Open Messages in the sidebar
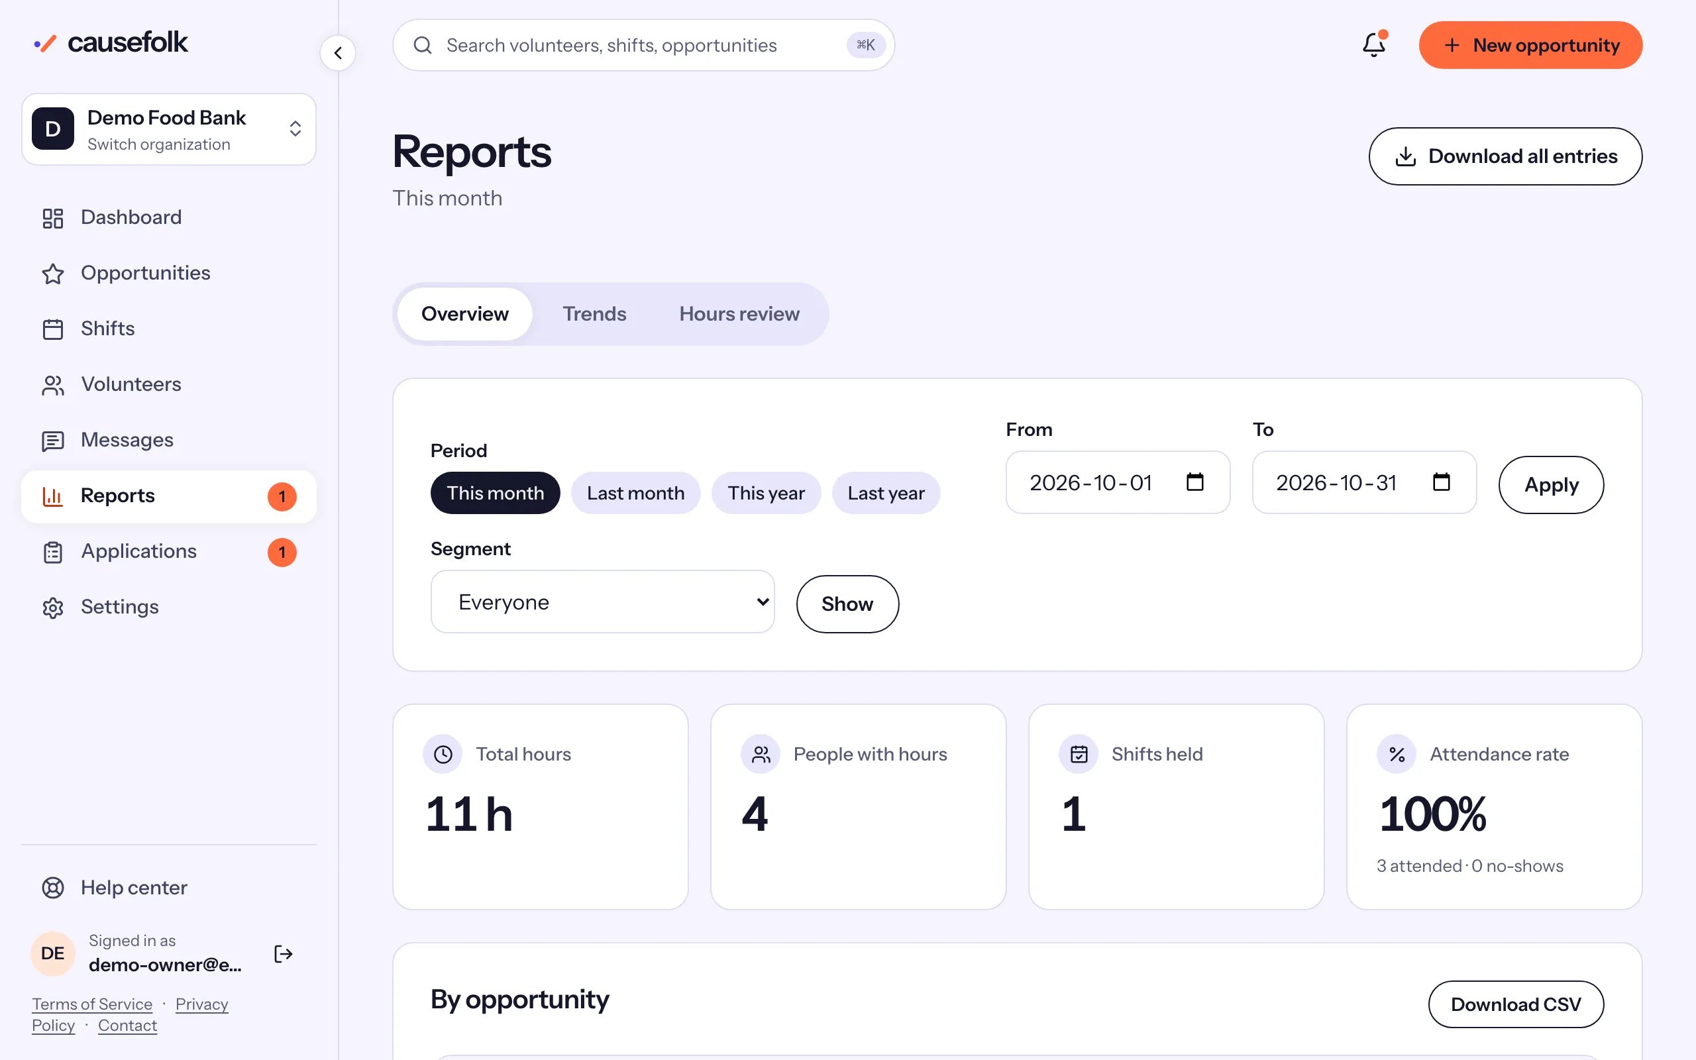 (169, 441)
